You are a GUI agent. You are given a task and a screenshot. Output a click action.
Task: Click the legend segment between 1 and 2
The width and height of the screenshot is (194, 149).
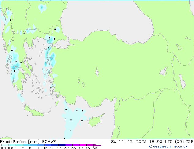click(19, 145)
